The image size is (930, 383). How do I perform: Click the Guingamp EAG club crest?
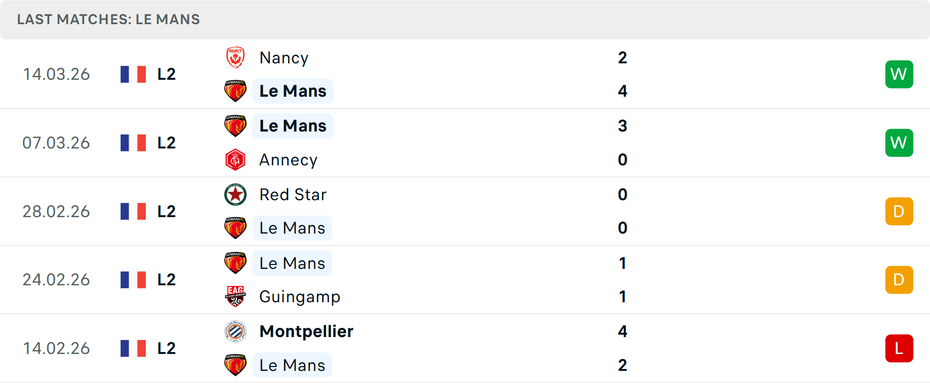click(x=235, y=296)
